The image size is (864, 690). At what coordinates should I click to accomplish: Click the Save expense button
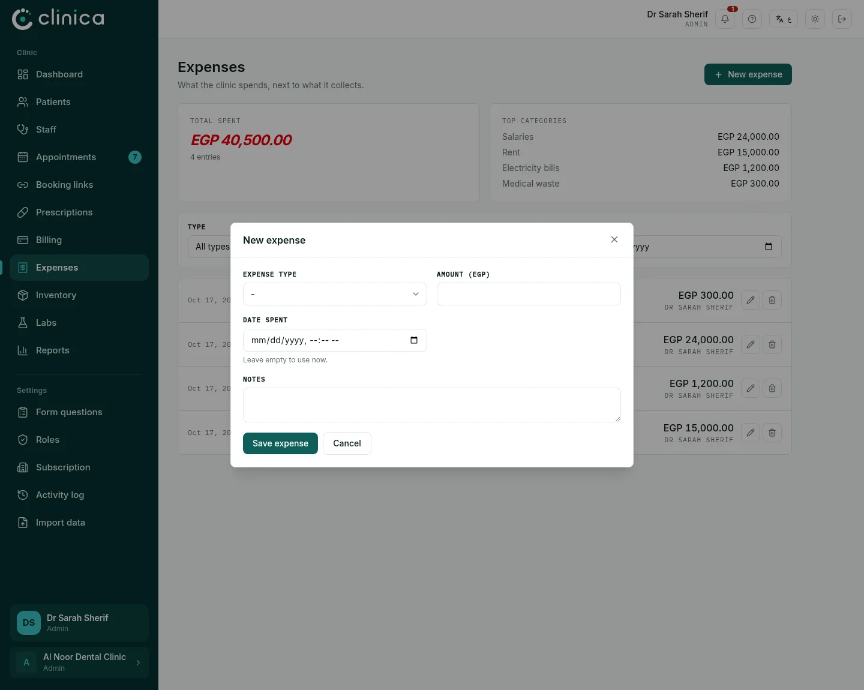point(280,443)
